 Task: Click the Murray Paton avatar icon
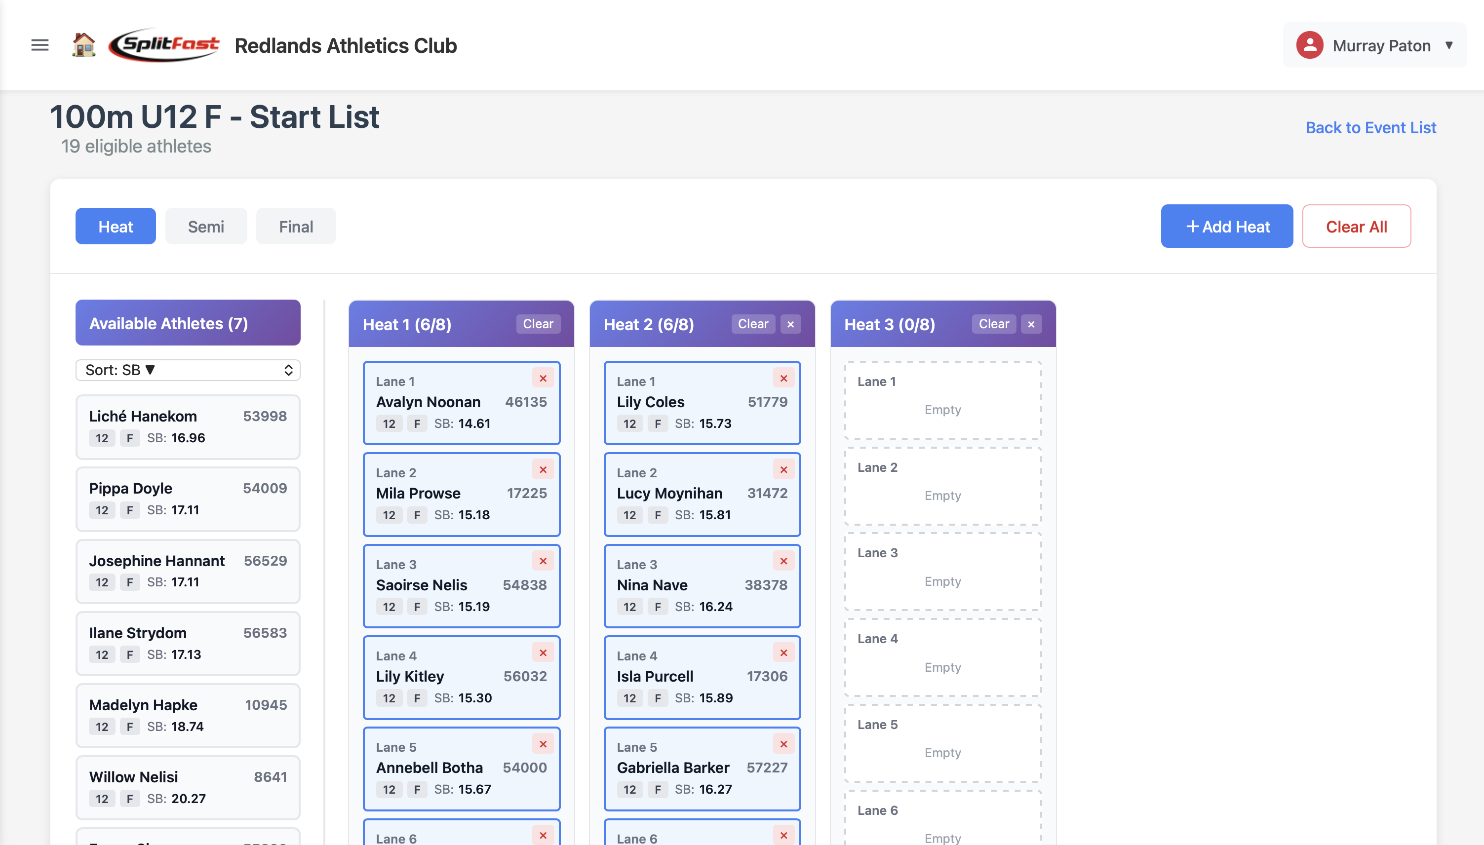coord(1310,45)
